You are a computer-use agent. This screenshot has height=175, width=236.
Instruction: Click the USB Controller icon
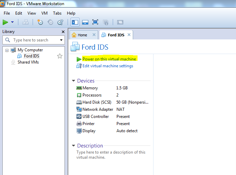pyautogui.click(x=79, y=117)
